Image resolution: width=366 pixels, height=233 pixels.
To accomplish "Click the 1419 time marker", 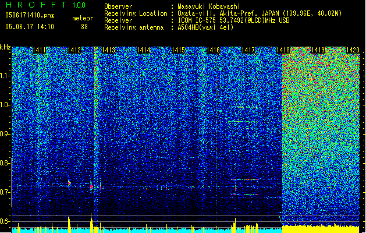I will pos(318,50).
